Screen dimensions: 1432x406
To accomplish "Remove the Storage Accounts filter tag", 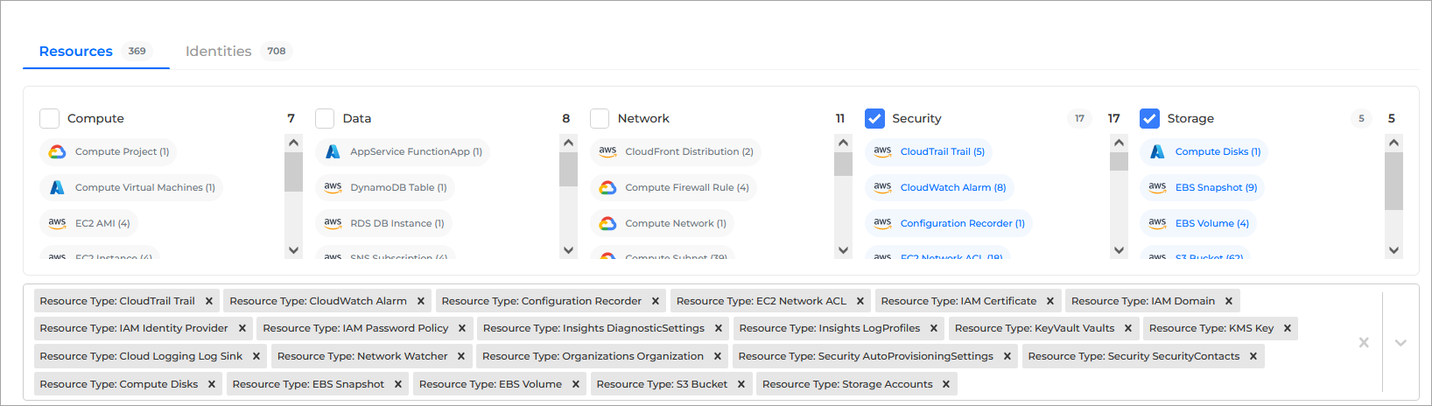I will (x=946, y=384).
